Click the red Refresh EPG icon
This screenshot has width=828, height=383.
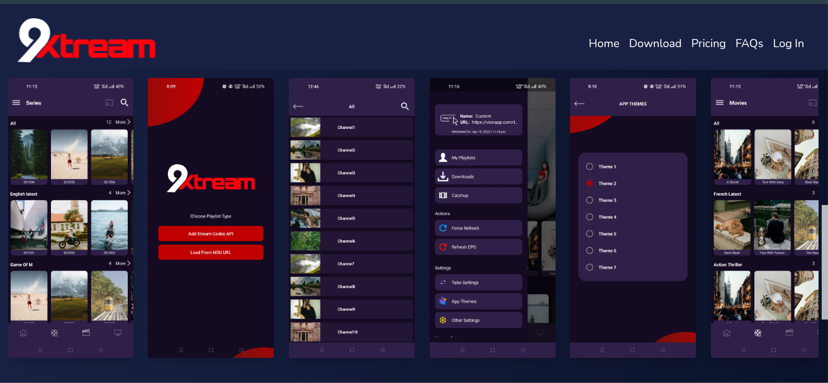(443, 247)
